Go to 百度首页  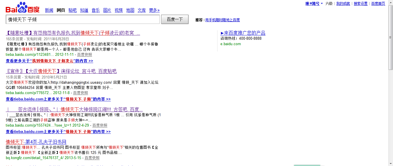click(378, 4)
